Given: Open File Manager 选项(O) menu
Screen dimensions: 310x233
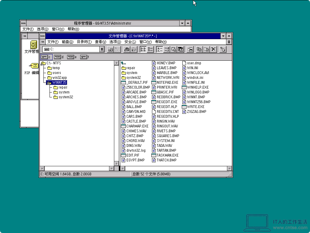Looking at the screenshot, I should click(115, 42).
